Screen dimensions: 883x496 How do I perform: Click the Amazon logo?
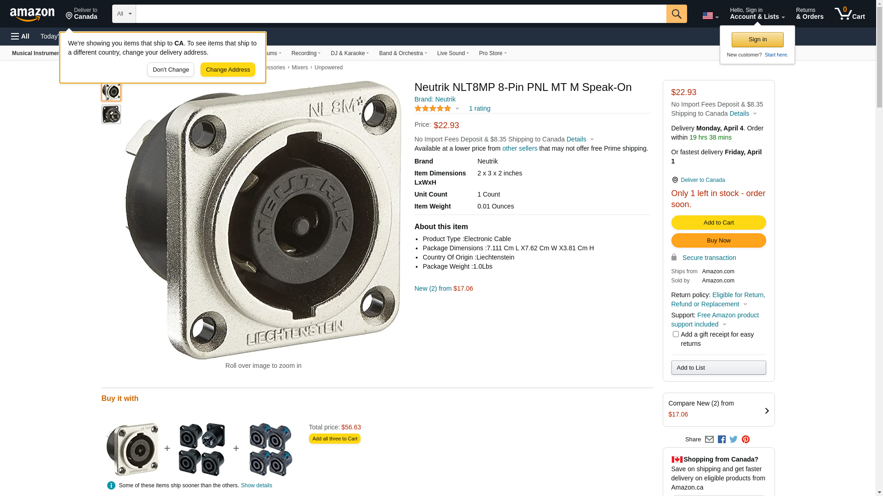(32, 14)
